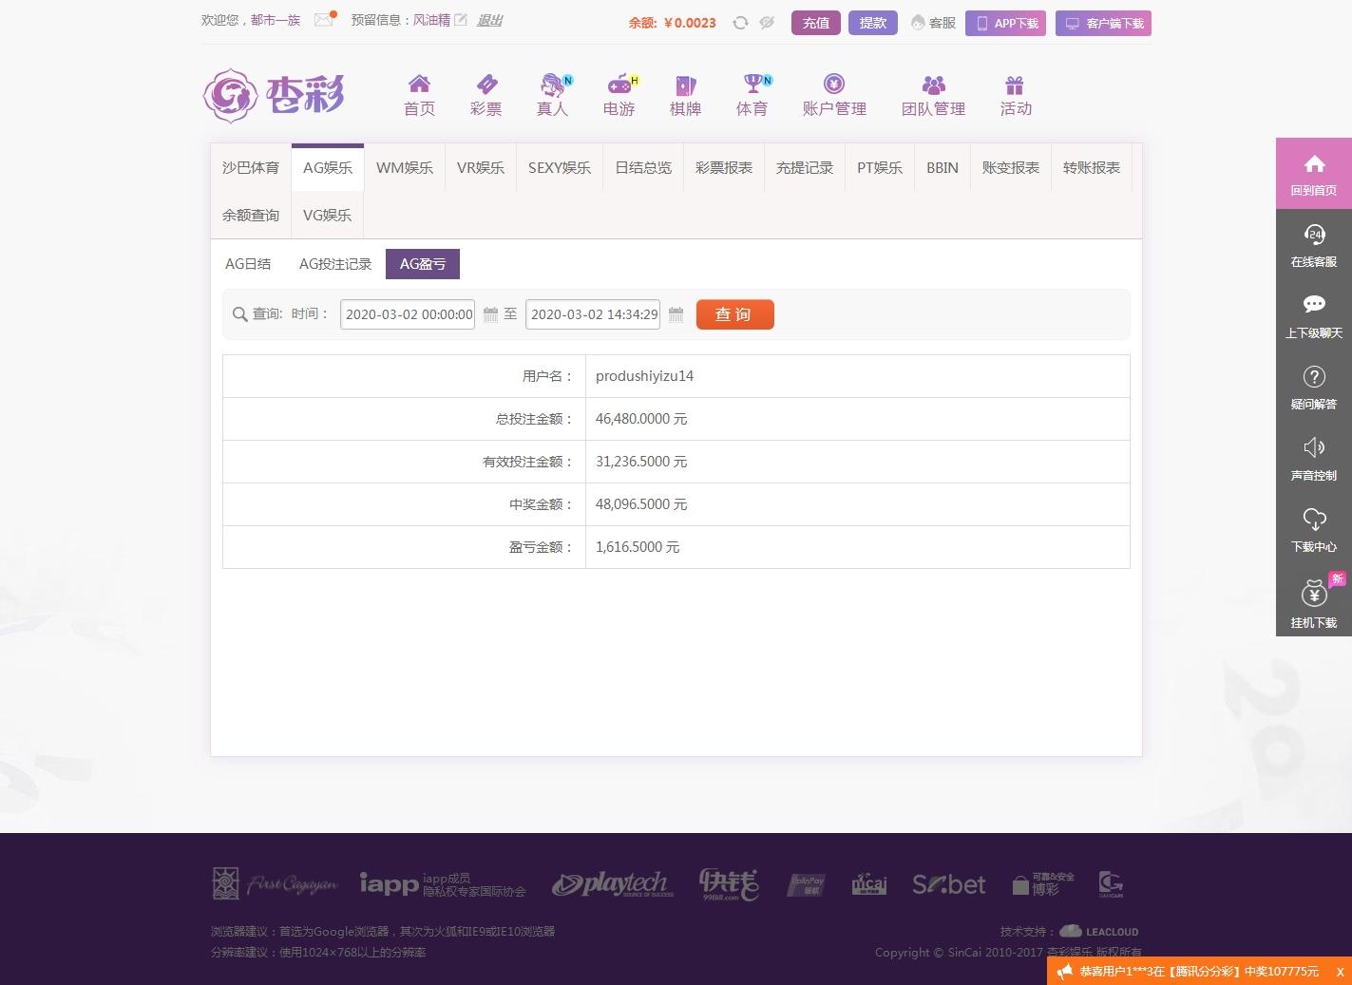Click 声音控制 sound control sidebar icon
This screenshot has width=1352, height=985.
1314,459
